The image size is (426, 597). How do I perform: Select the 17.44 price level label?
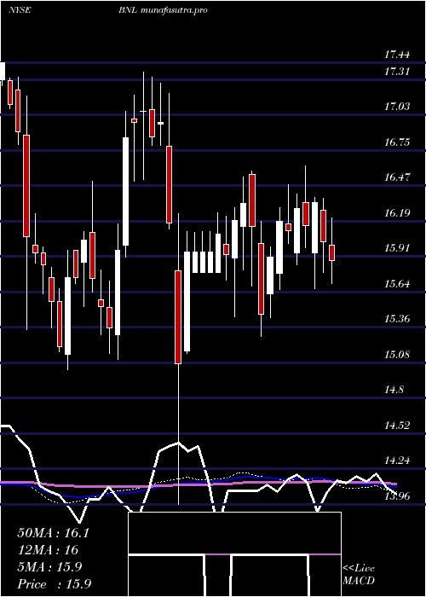(x=397, y=55)
